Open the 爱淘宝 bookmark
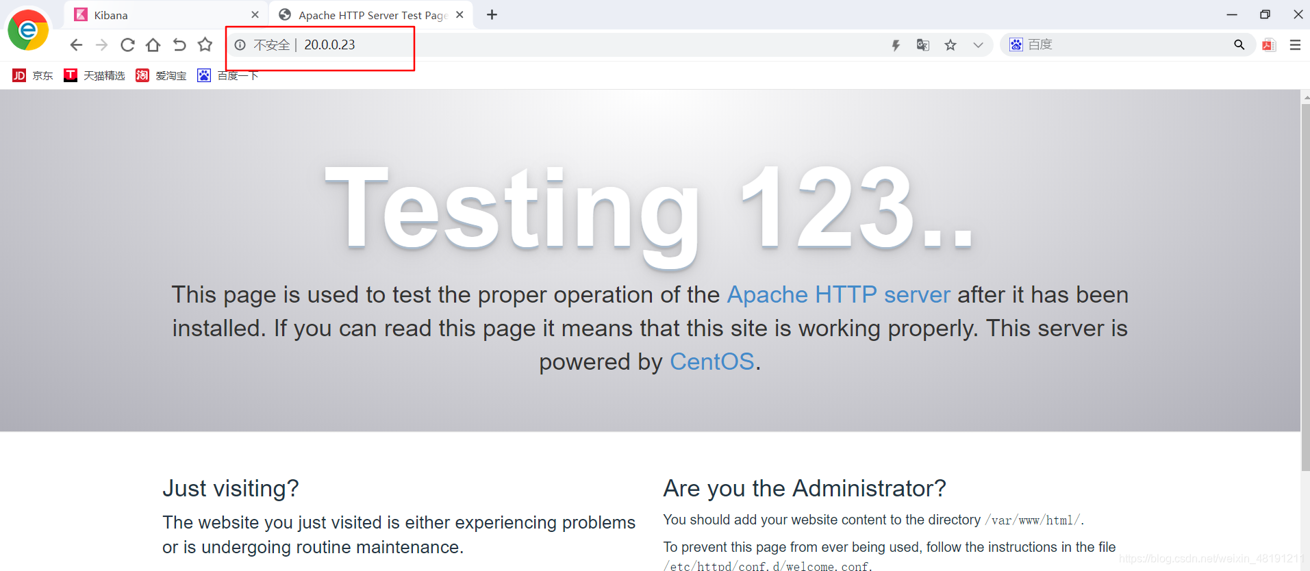 pos(161,75)
